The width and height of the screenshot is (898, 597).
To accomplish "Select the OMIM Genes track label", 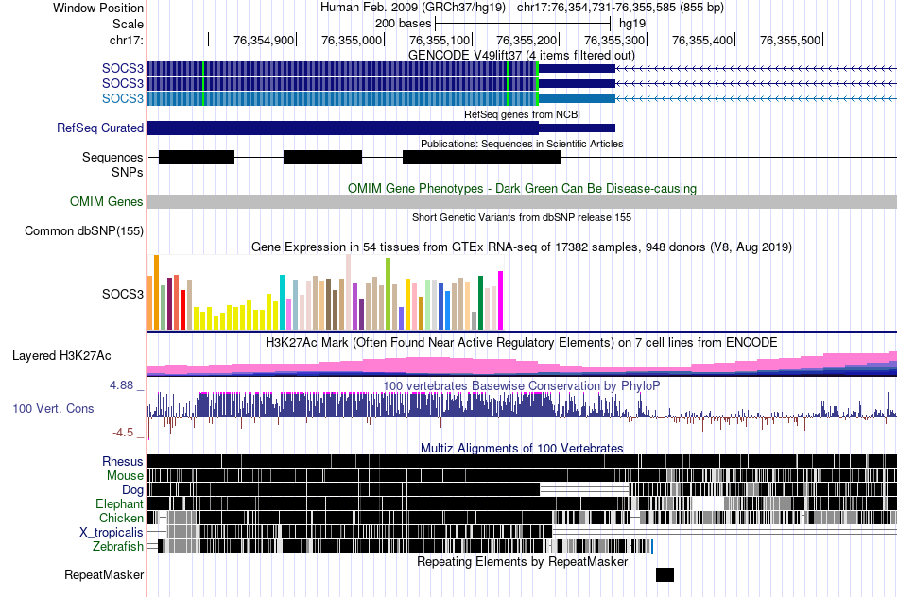I will 107,201.
